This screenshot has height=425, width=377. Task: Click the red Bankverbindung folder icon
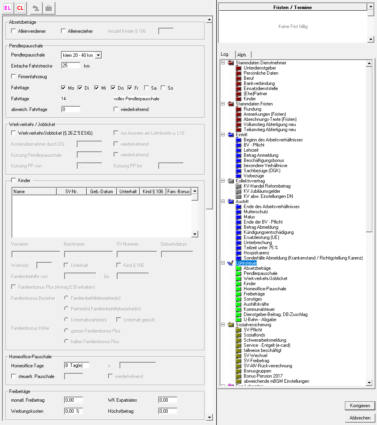click(239, 83)
